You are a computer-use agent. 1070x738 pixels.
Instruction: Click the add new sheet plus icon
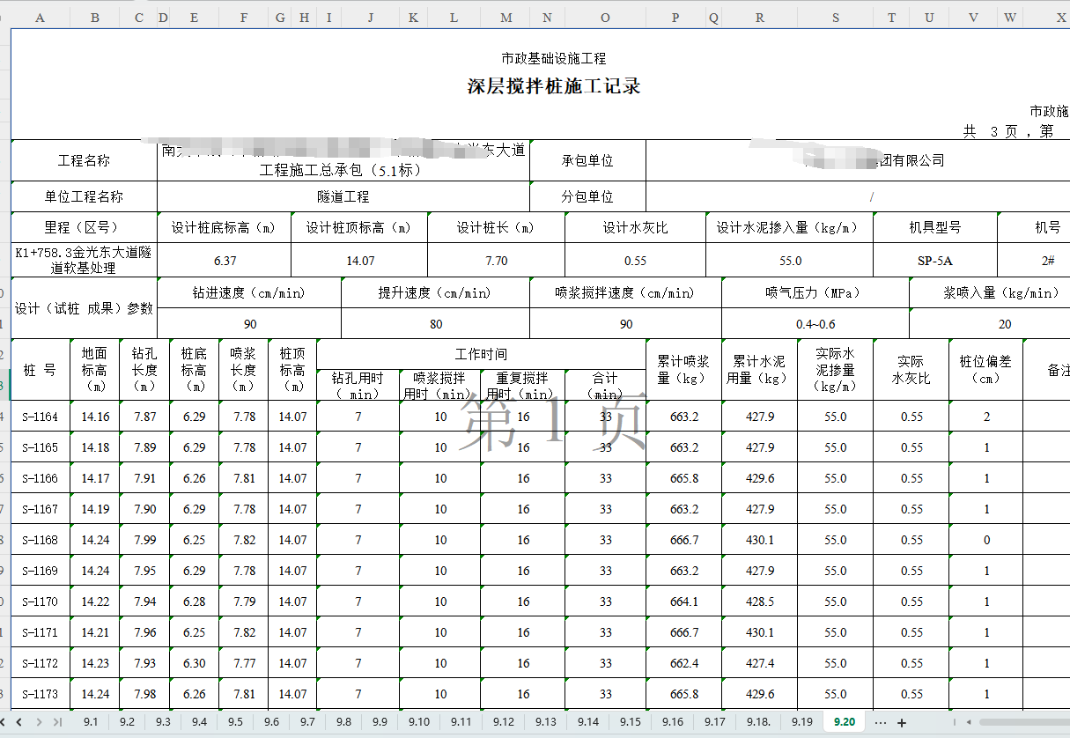[901, 722]
